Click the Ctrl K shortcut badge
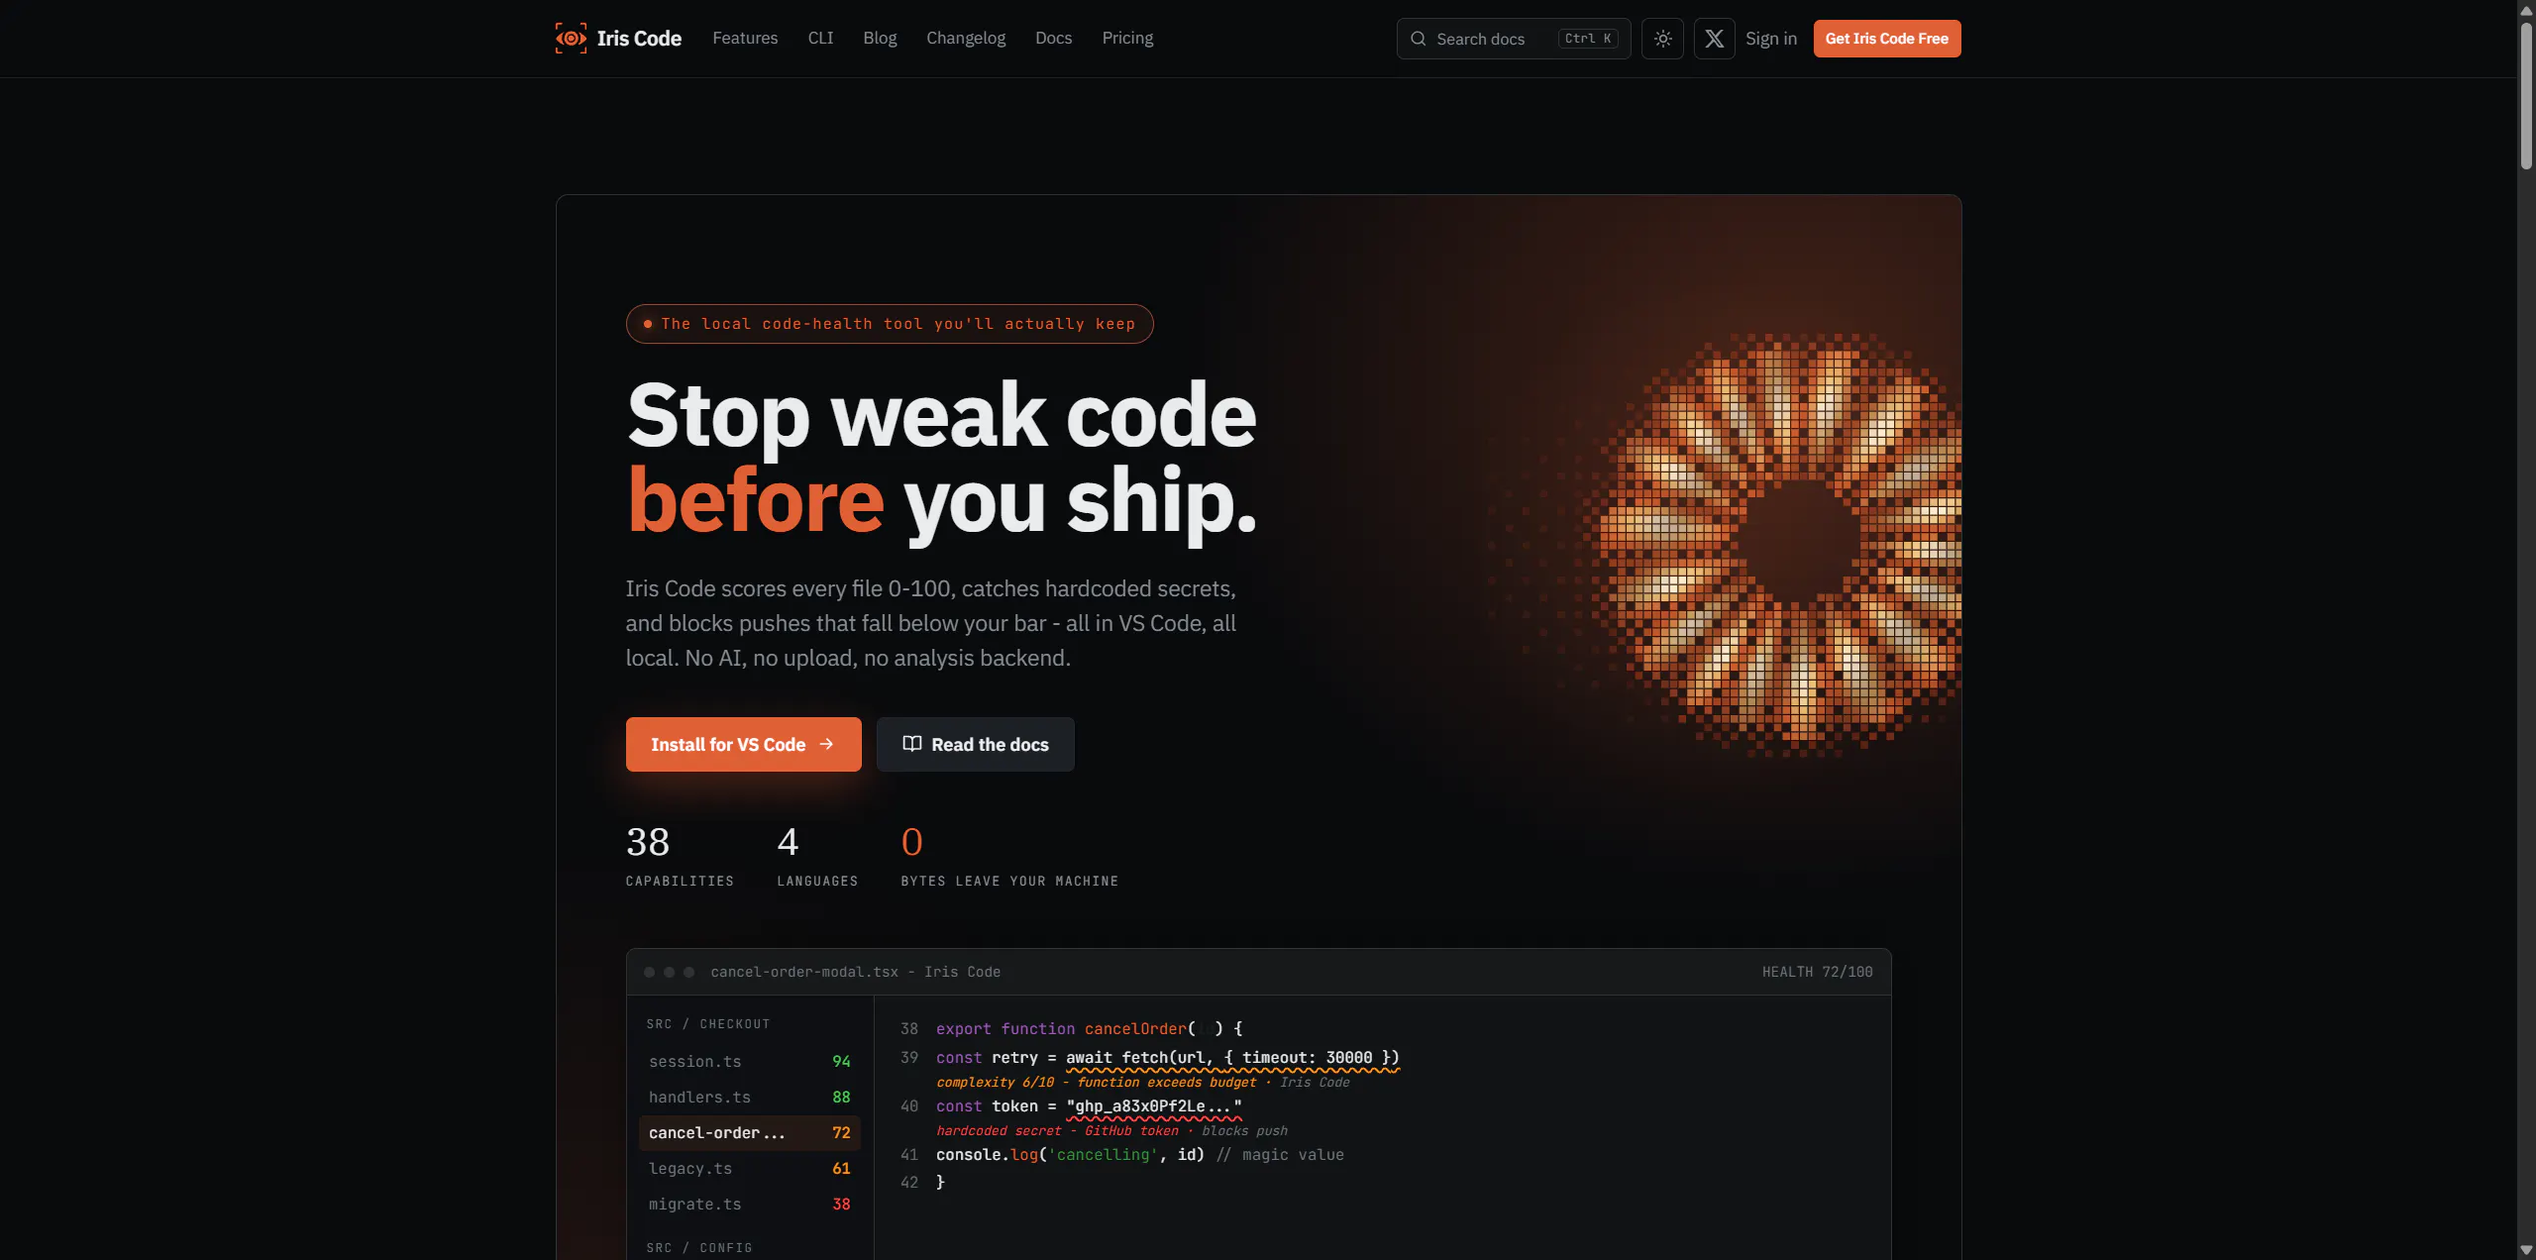The image size is (2536, 1260). [1588, 39]
